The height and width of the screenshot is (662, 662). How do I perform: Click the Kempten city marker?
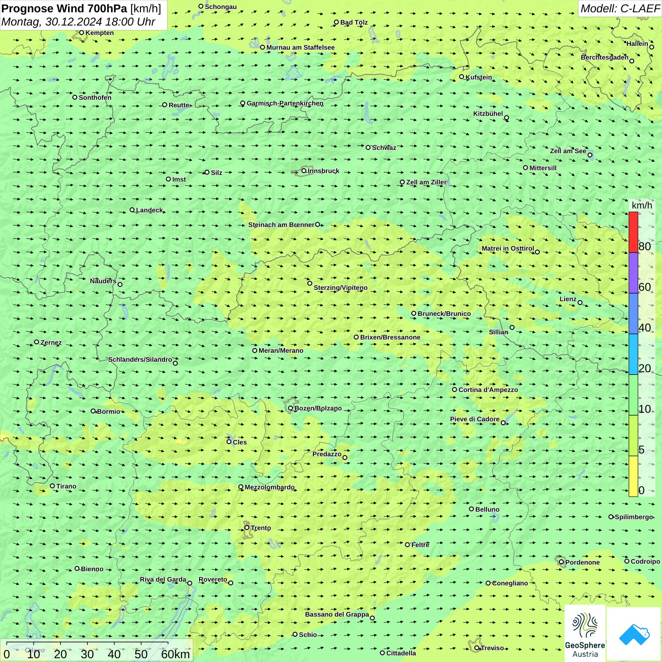[x=81, y=33]
